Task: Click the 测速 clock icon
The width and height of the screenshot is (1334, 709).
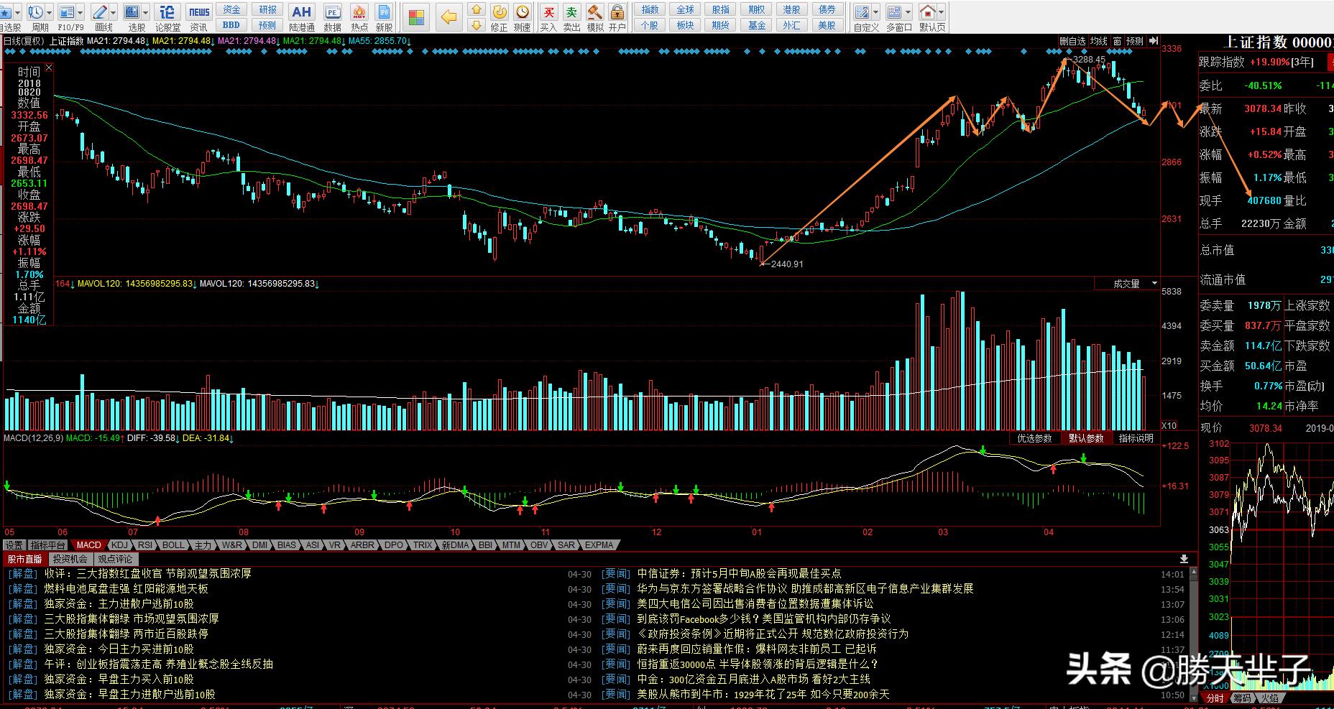Action: (x=522, y=17)
